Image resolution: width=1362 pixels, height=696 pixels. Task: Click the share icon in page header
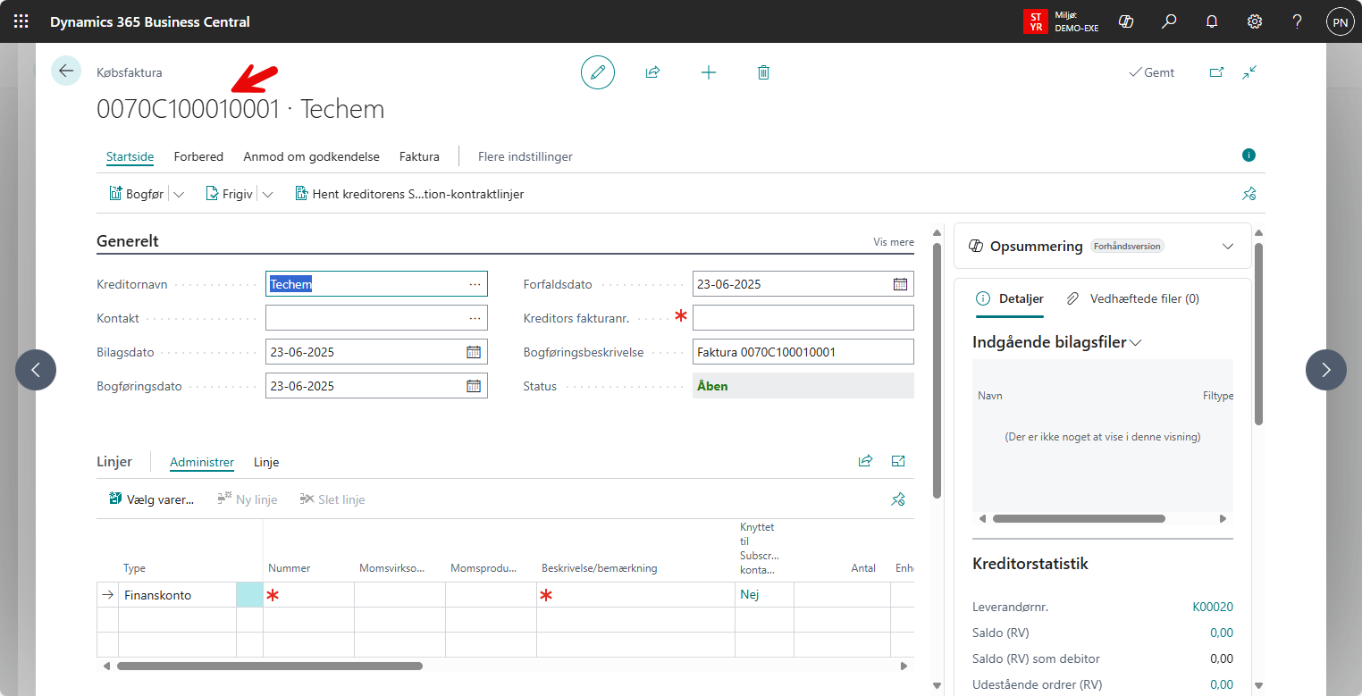[x=652, y=72]
